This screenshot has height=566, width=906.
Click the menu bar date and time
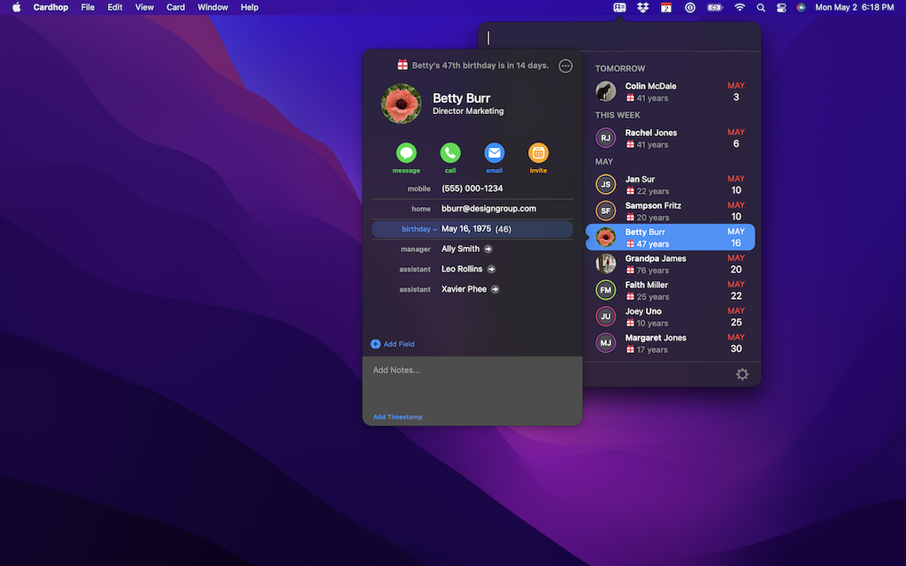click(x=855, y=7)
